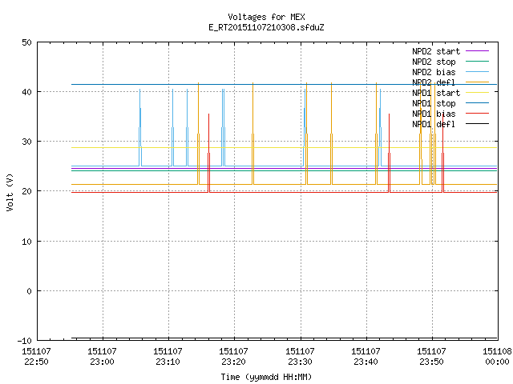This screenshot has width=513, height=384.
Task: Click the x-axis tick label 151108 00:00
Action: click(x=497, y=356)
